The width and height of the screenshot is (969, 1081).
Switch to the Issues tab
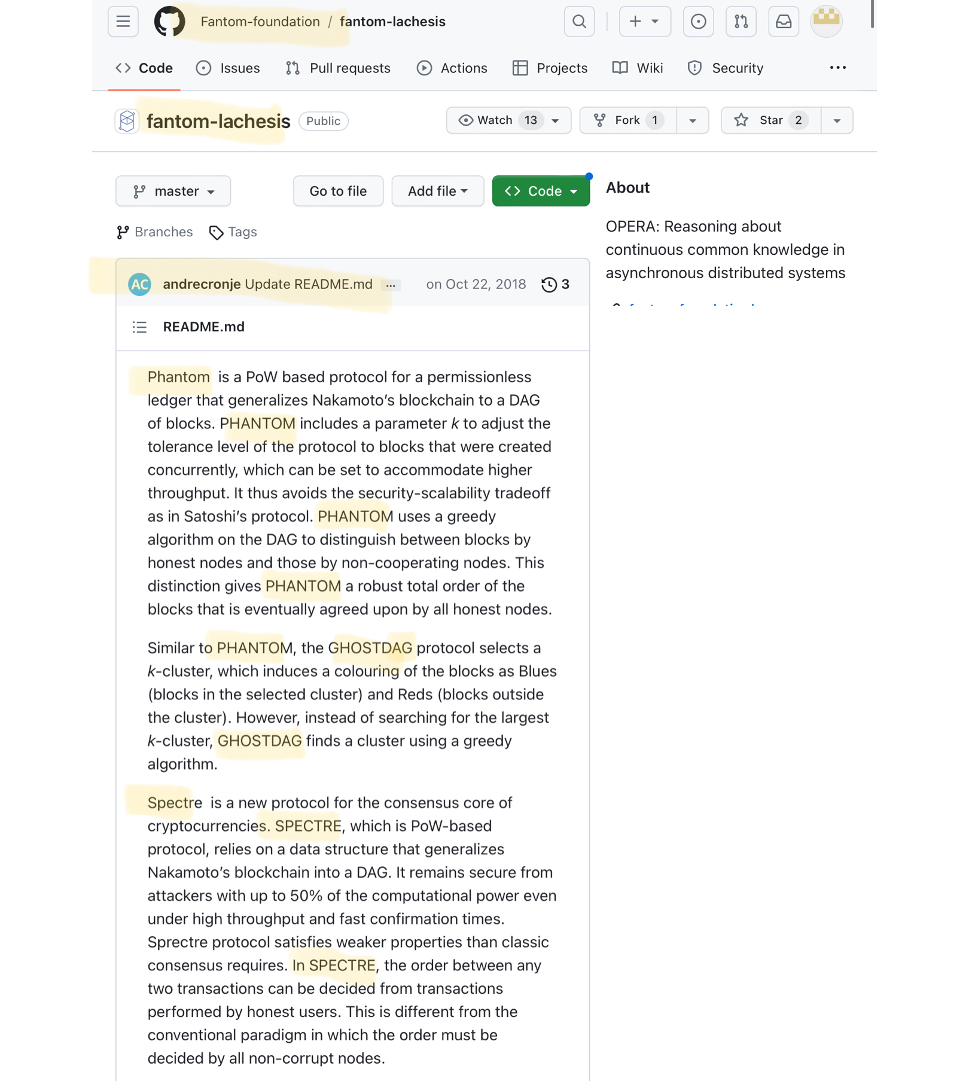[x=228, y=68]
